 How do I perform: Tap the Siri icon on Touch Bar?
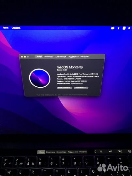point(130,151)
